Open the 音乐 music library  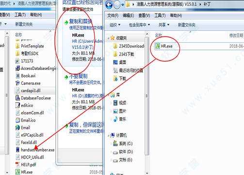(x=120, y=119)
